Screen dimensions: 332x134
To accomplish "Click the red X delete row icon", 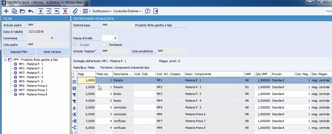I will (x=65, y=11).
